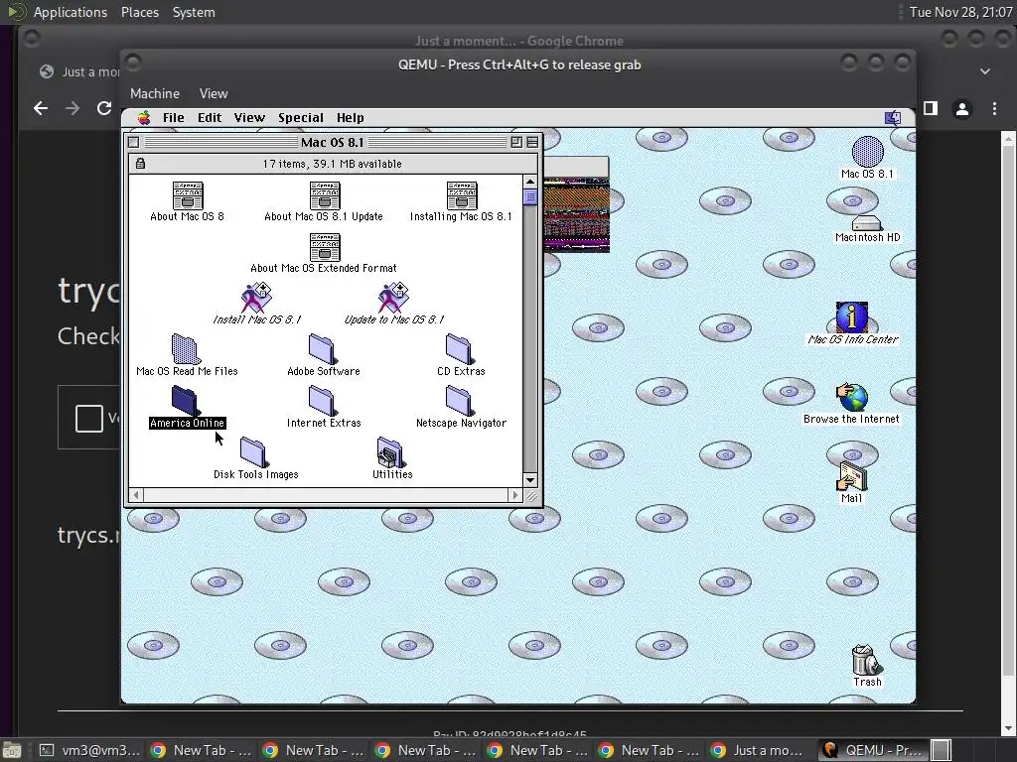Open the QEMU Machine menu
Screen dimensions: 1017x762
(155, 93)
